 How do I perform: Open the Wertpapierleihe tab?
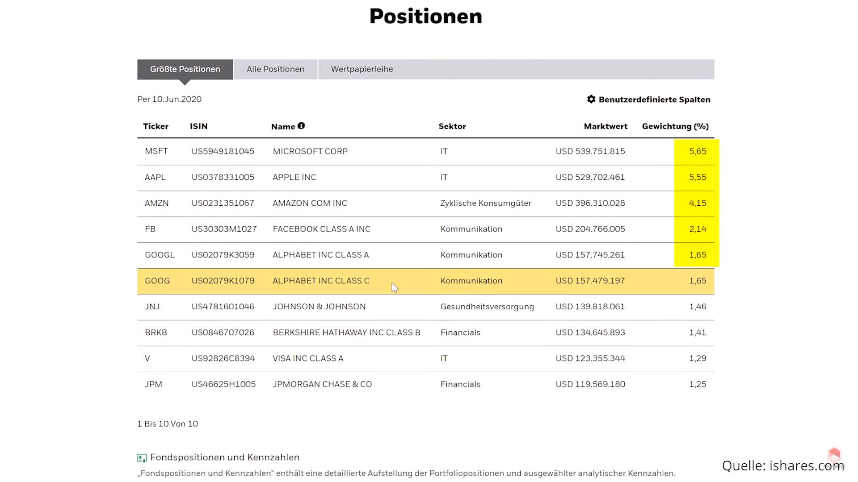point(362,69)
